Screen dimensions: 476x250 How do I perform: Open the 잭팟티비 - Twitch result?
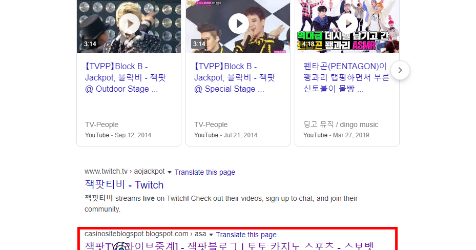(x=124, y=185)
